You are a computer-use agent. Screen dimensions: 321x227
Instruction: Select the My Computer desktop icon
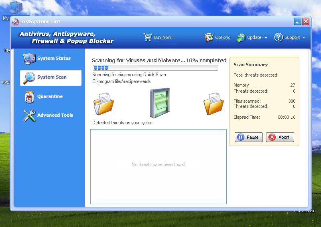tap(16, 8)
